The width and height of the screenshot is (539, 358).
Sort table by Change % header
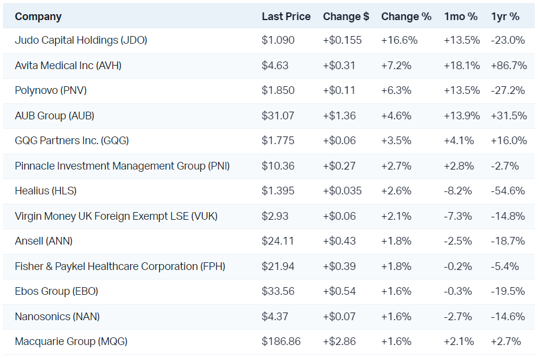[406, 17]
